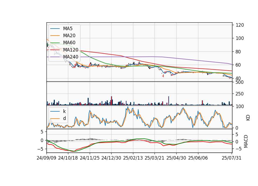Click the 25/02/13 date label

(133, 158)
